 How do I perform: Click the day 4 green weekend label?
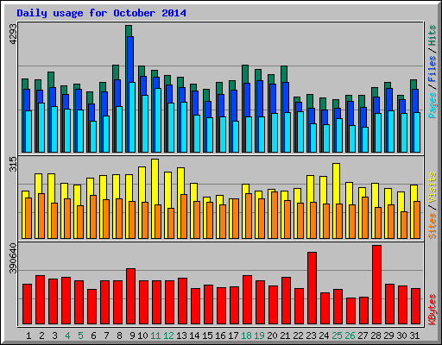click(x=67, y=336)
